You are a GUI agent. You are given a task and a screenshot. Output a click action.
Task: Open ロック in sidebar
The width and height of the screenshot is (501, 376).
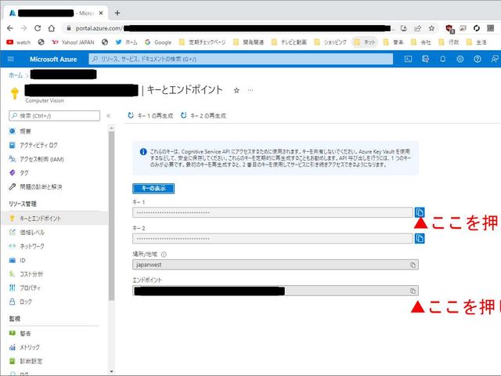point(26,302)
